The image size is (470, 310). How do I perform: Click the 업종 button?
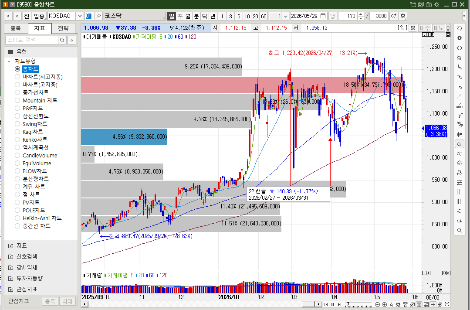[x=39, y=16]
